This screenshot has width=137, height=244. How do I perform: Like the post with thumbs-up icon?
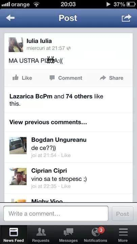(22, 78)
